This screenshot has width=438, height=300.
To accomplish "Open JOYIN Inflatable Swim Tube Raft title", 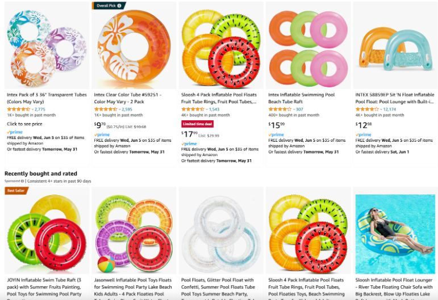I will click(44, 287).
